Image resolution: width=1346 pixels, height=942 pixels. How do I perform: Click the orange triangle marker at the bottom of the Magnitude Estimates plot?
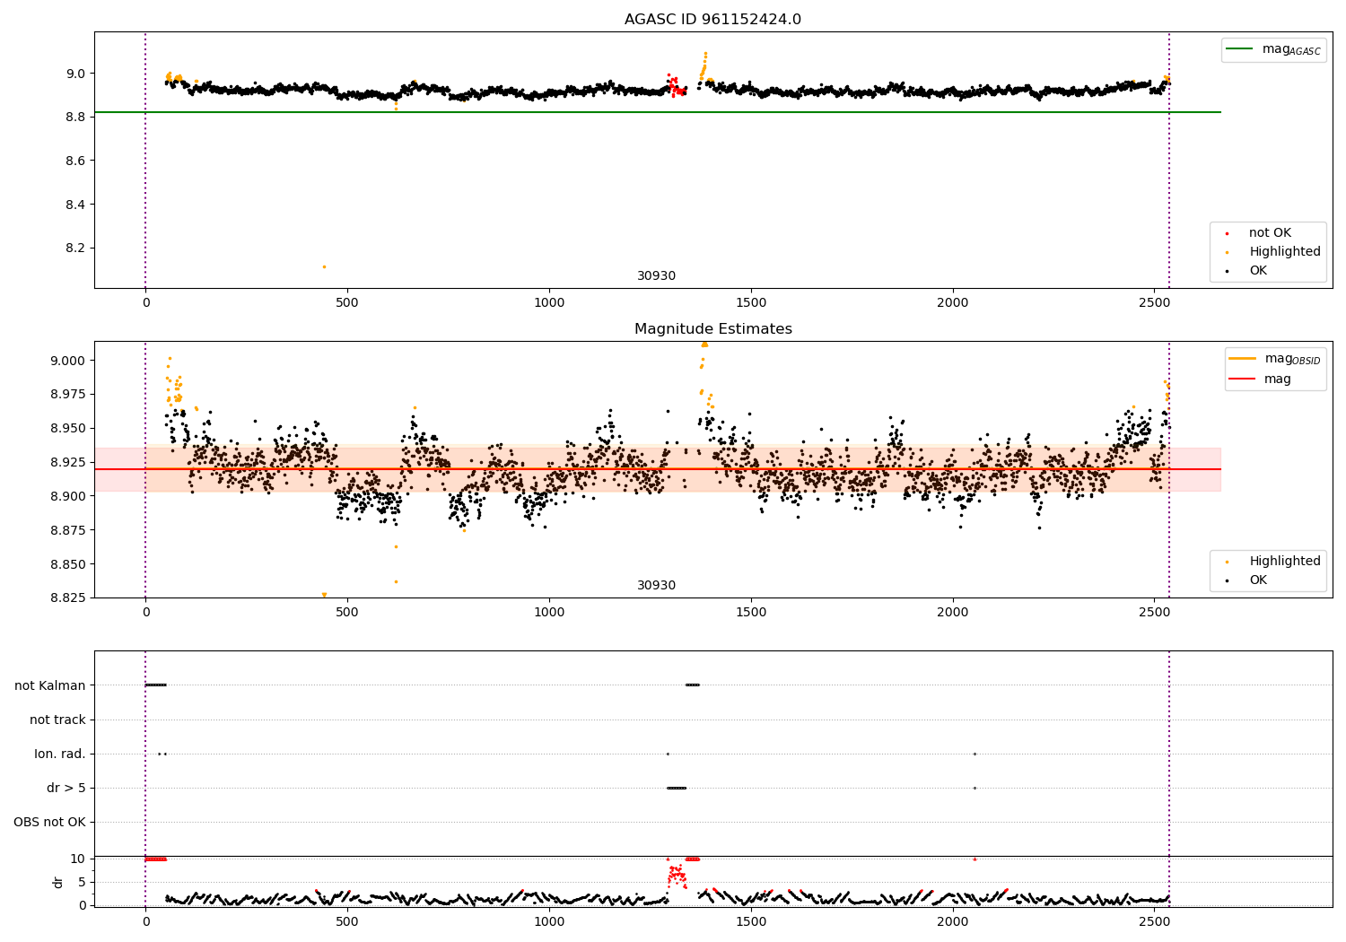point(324,595)
